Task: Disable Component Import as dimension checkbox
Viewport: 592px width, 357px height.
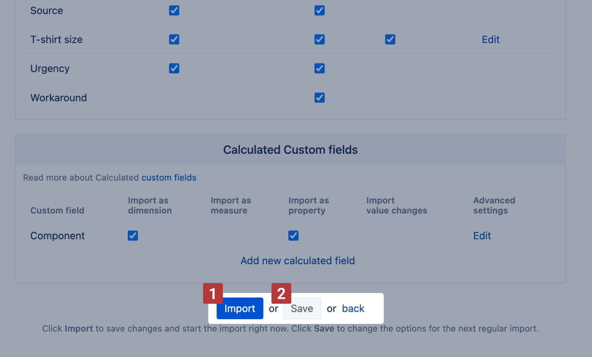Action: (x=133, y=235)
